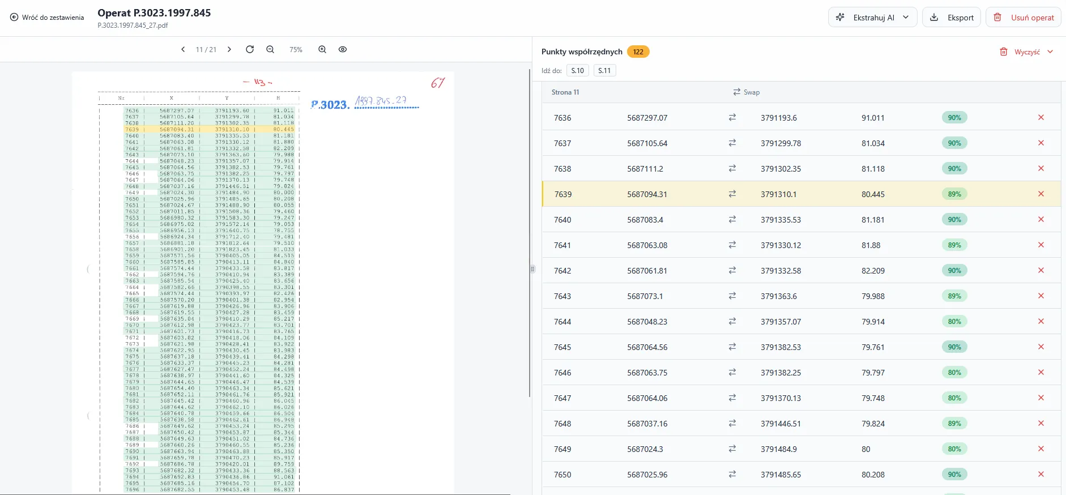Image resolution: width=1066 pixels, height=495 pixels.
Task: Swap coordinates for point 7637
Action: point(732,143)
